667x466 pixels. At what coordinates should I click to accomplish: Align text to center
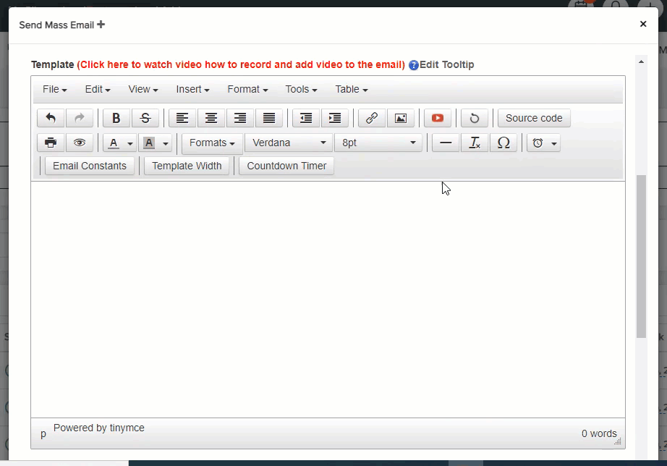coord(211,119)
